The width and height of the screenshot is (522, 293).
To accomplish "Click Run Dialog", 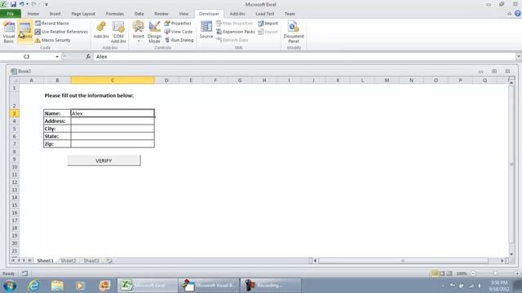I will pyautogui.click(x=179, y=40).
